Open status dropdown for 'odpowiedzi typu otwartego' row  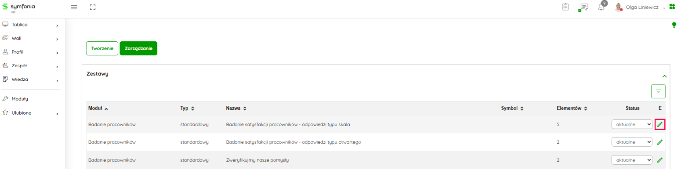pyautogui.click(x=632, y=142)
